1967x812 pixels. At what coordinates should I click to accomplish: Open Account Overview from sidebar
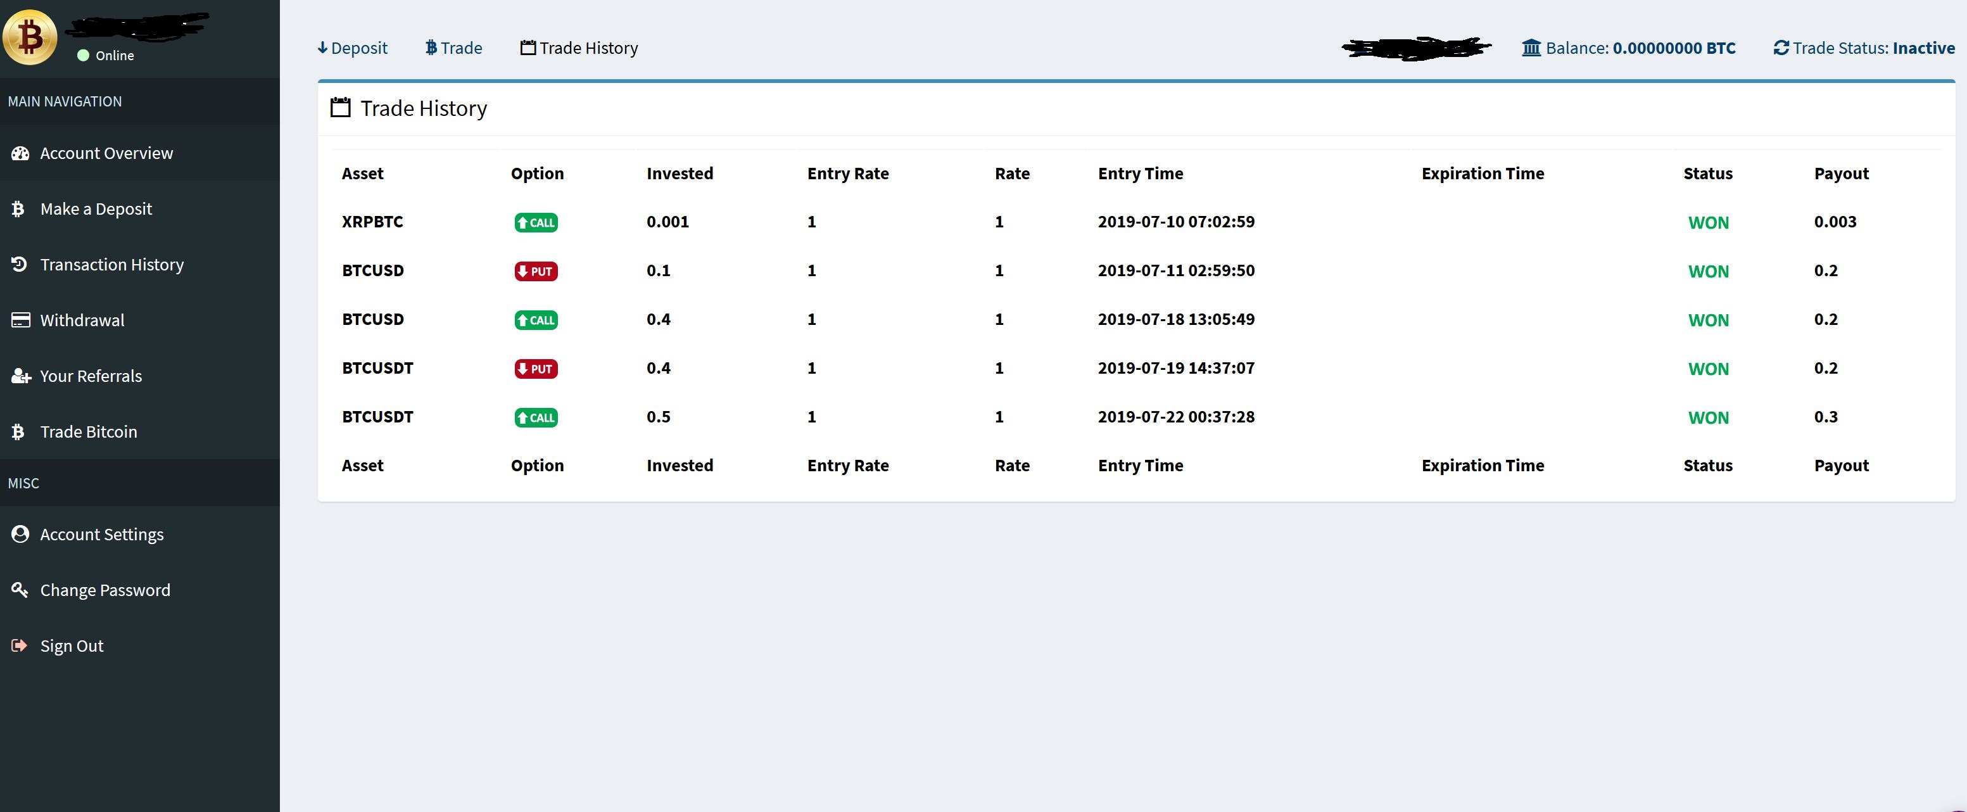pyautogui.click(x=106, y=153)
